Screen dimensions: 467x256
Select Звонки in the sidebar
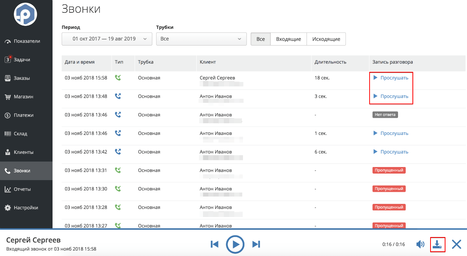[26, 171]
